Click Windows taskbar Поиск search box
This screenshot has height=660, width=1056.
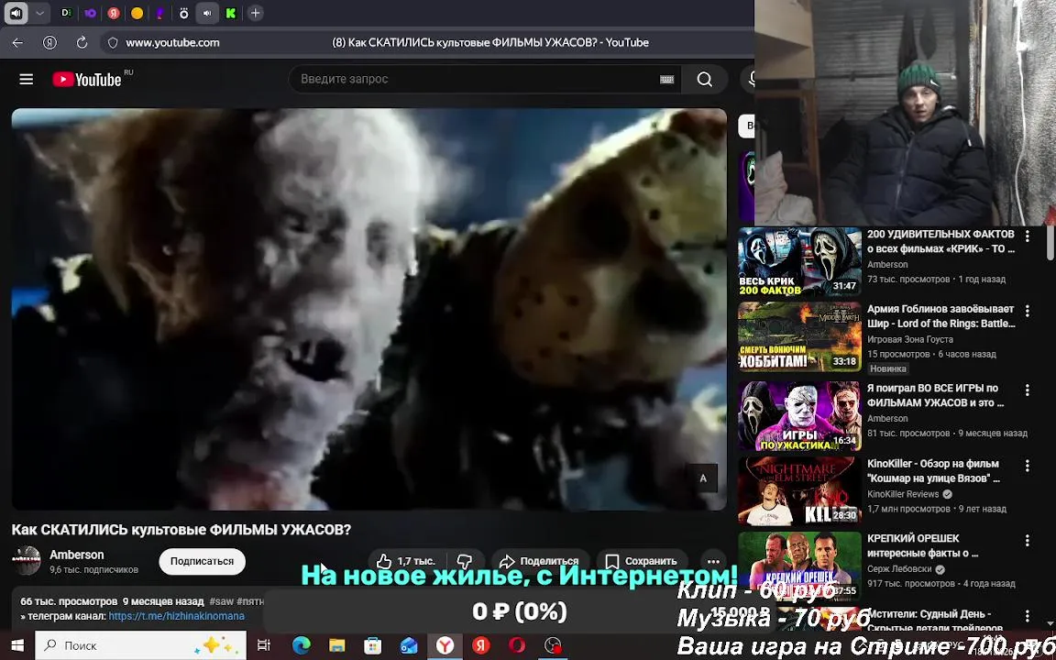tap(141, 646)
